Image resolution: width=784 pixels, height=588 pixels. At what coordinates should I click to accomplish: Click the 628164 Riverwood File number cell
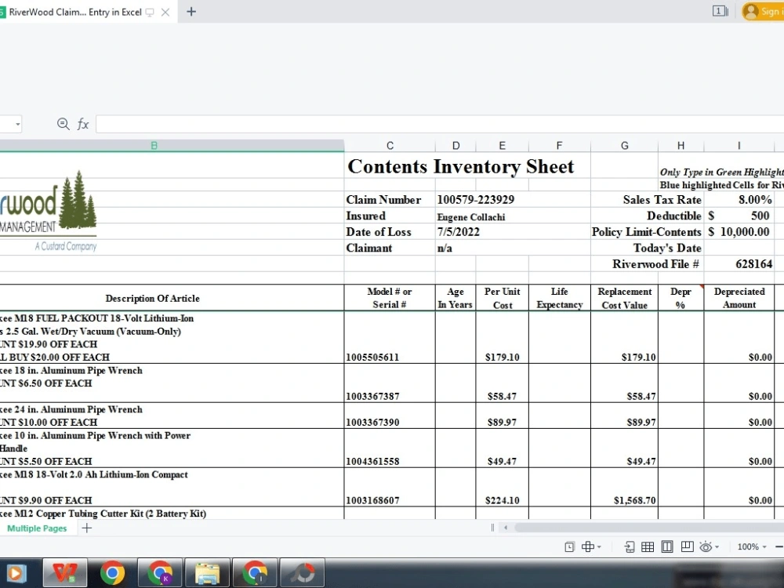coord(739,264)
